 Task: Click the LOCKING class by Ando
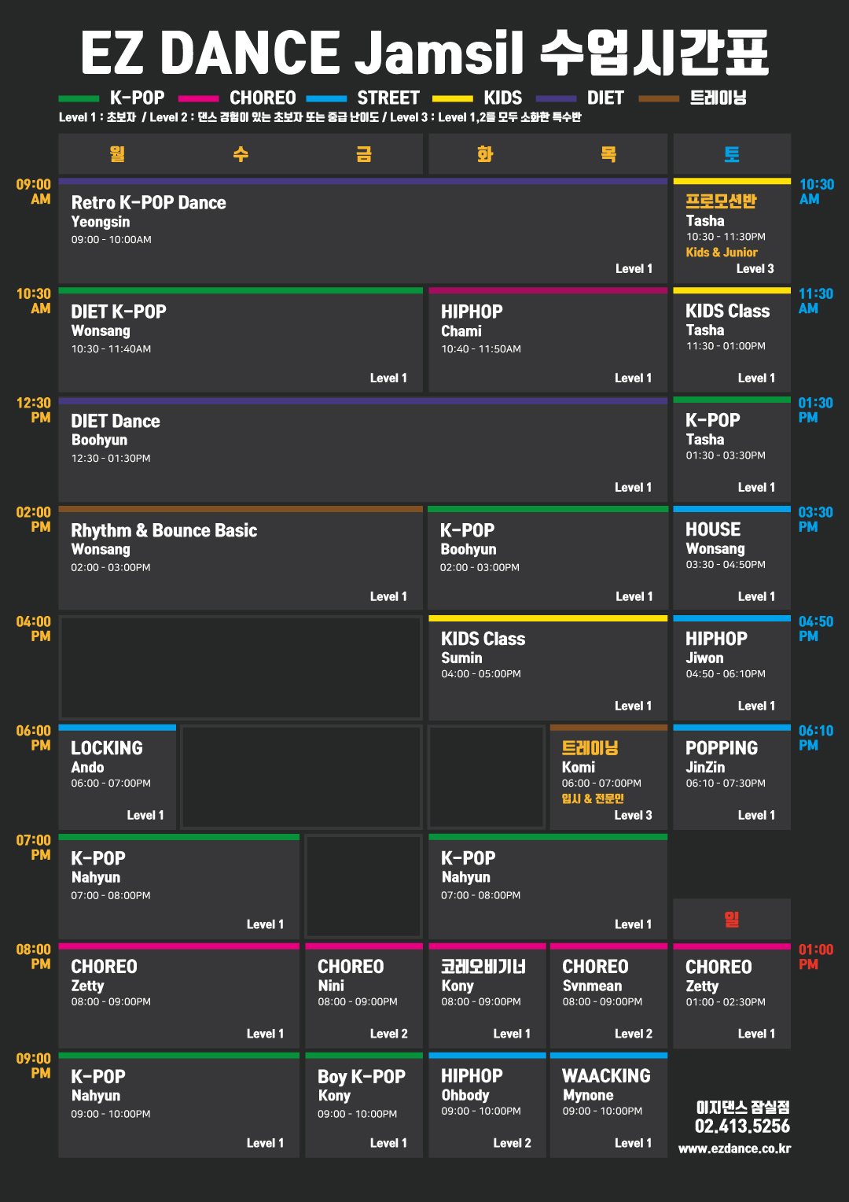[117, 777]
